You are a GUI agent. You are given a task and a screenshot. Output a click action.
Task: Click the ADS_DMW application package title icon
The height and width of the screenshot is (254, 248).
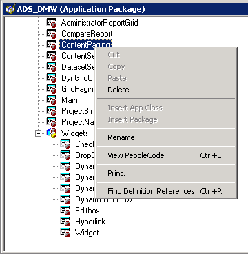(x=10, y=9)
